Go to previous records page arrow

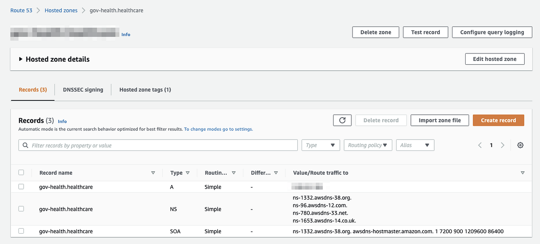coord(480,145)
